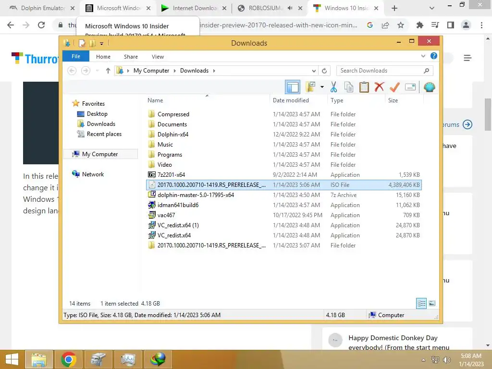492x369 pixels.
Task: Select the Video folder
Action: coord(164,164)
